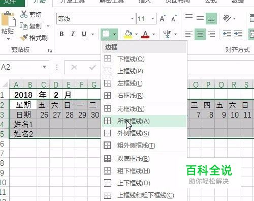The image size is (254, 201).
Task: Decrease font size with small A
Action: 174,18
